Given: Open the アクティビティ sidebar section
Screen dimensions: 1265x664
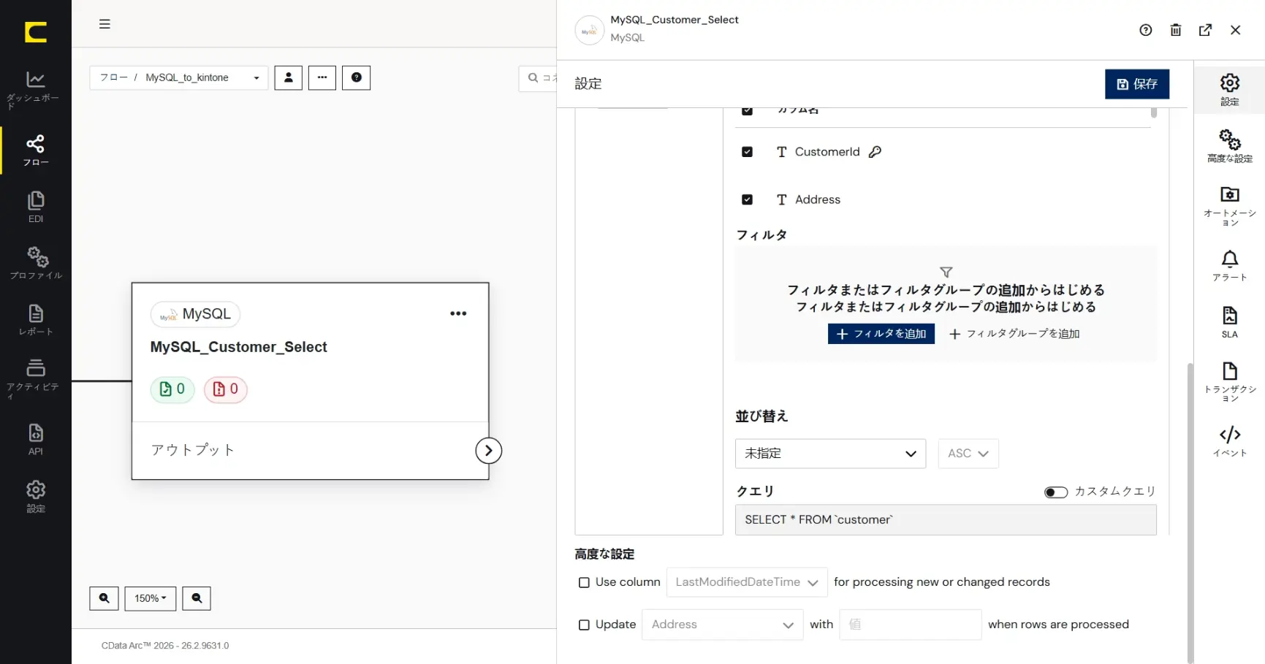Looking at the screenshot, I should (35, 379).
